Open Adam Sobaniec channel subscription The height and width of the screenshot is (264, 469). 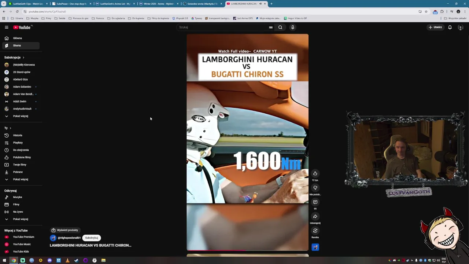20,87
